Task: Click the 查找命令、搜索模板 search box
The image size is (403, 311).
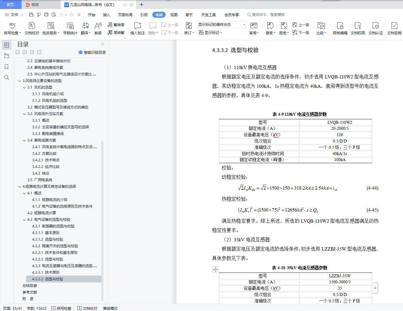Action: [x=266, y=15]
